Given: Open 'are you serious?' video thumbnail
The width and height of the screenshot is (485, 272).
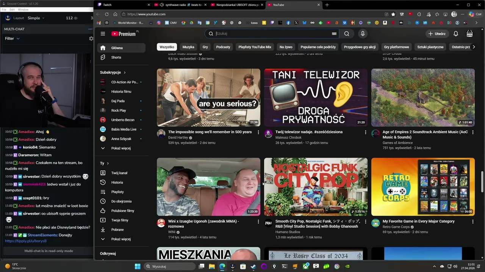Looking at the screenshot, I should (208, 97).
